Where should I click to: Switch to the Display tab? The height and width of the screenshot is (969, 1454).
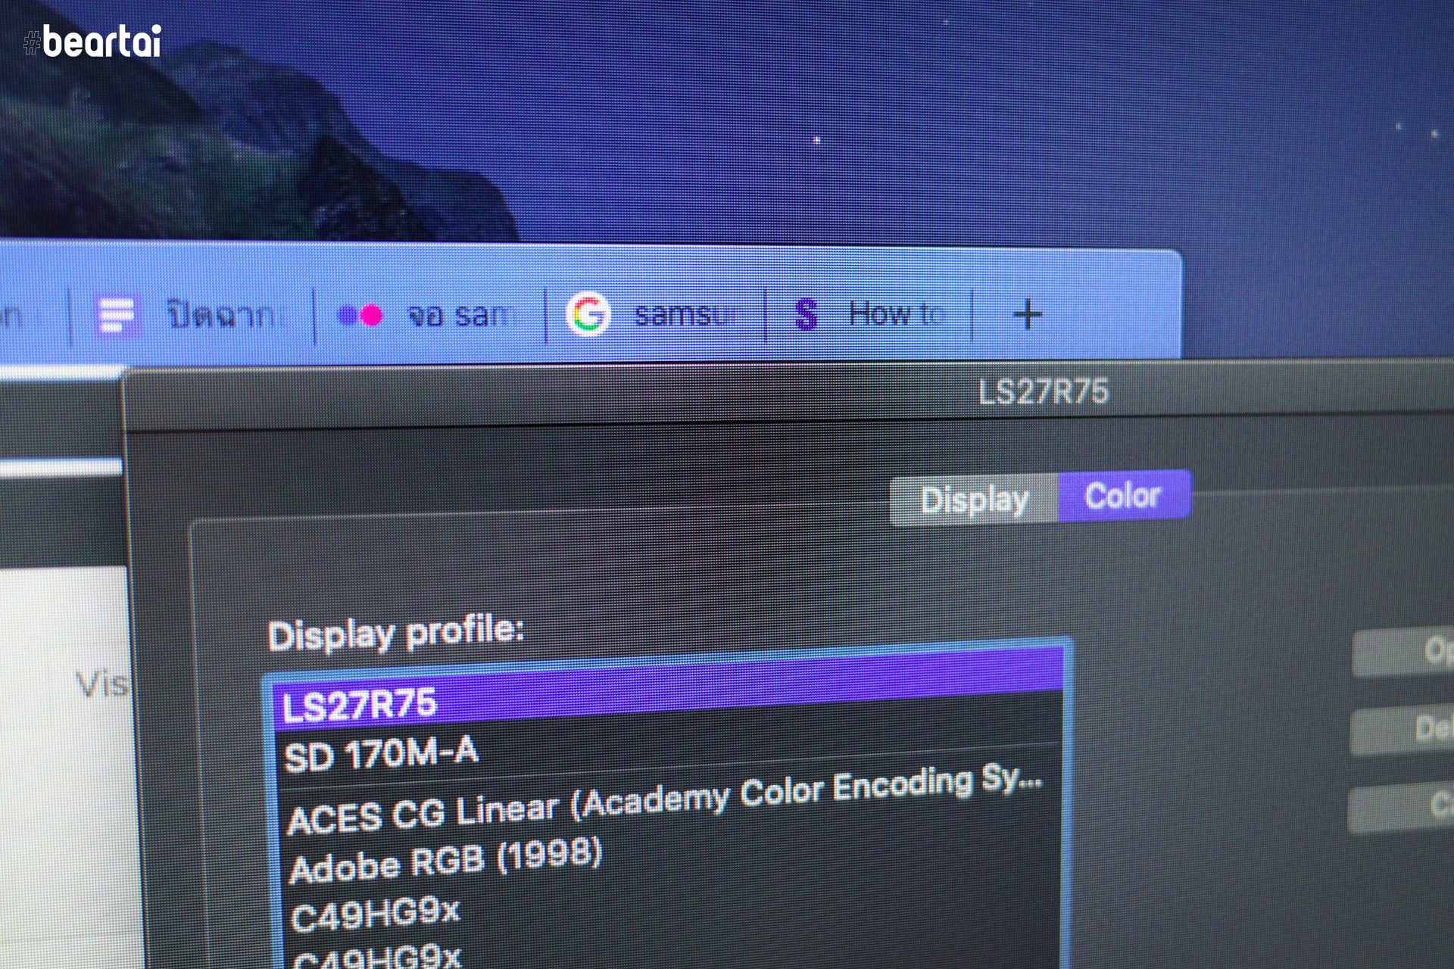tap(974, 500)
